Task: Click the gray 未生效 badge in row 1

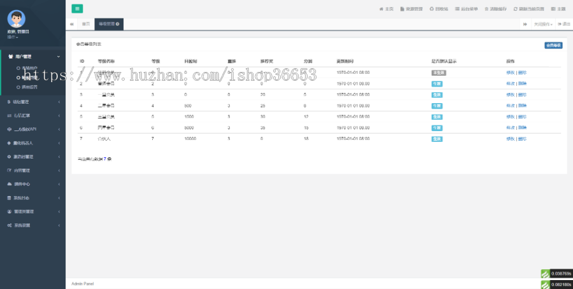Action: (x=439, y=73)
